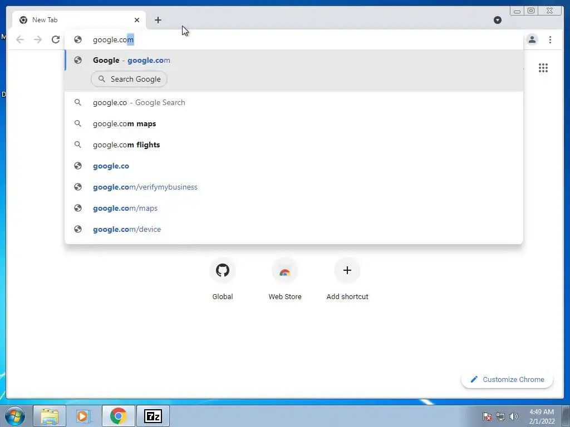Click the Add shortcut plus tile
570x427 pixels.
[x=347, y=279]
